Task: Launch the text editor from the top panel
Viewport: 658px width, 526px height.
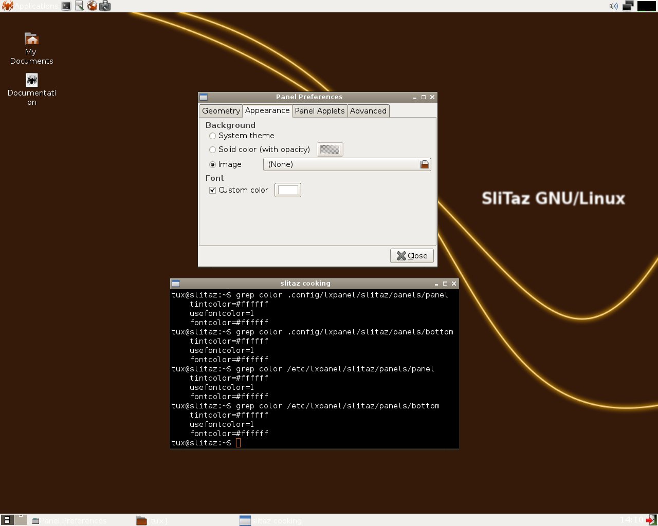Action: click(79, 6)
